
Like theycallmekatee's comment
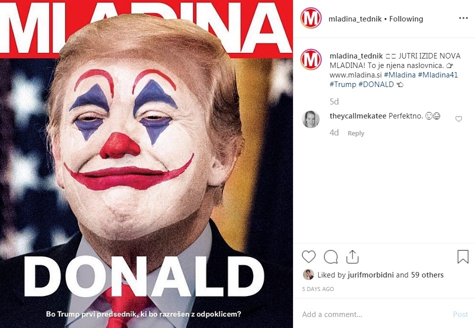click(x=458, y=119)
